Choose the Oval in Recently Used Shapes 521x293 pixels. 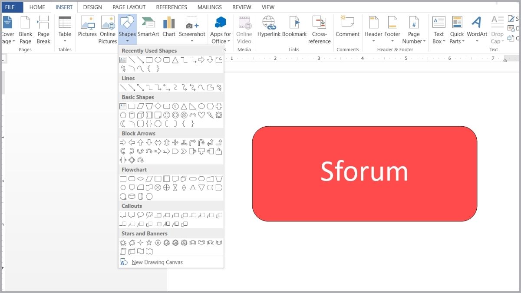tap(158, 59)
